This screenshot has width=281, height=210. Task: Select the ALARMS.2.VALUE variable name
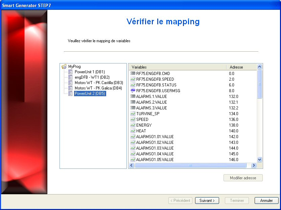[151, 102]
